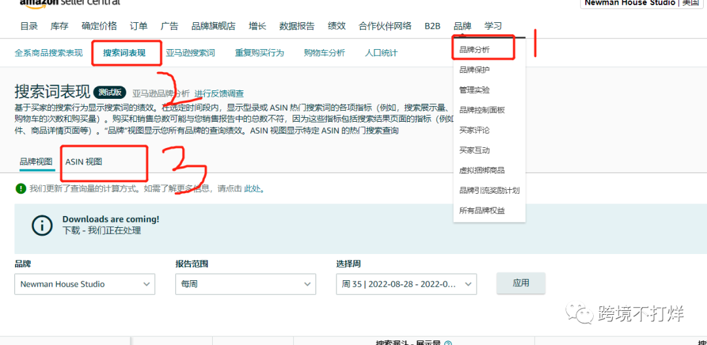This screenshot has height=345, width=707.
Task: Select 买家互动 in the dropdown menu
Action: 475,150
